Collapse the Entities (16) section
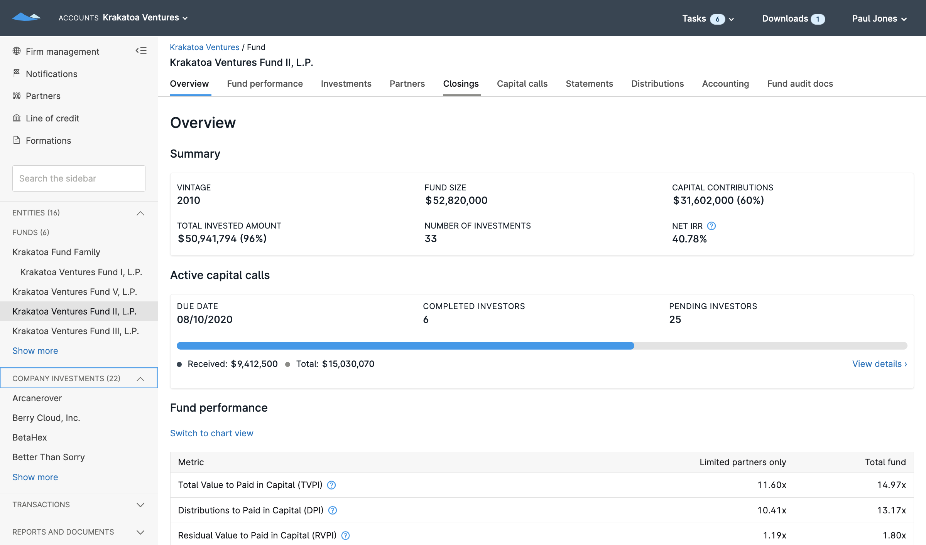Screen dimensions: 926x545 click(x=79, y=213)
